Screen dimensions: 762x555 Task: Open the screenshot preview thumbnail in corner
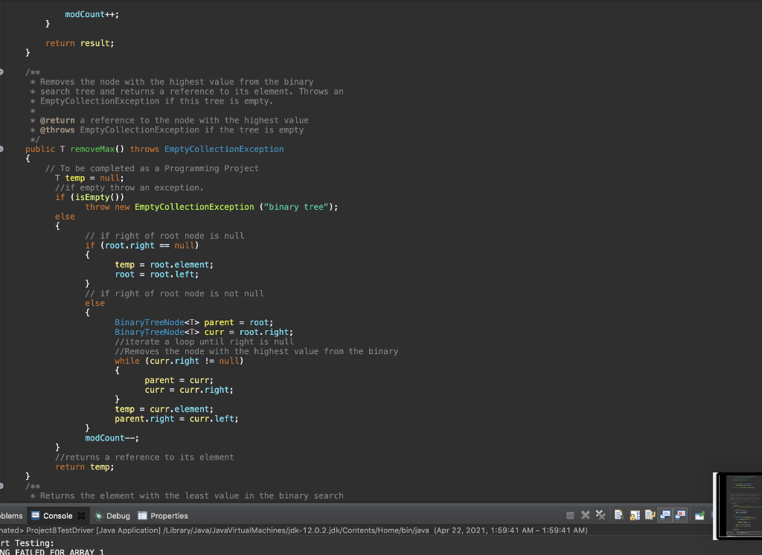[737, 506]
